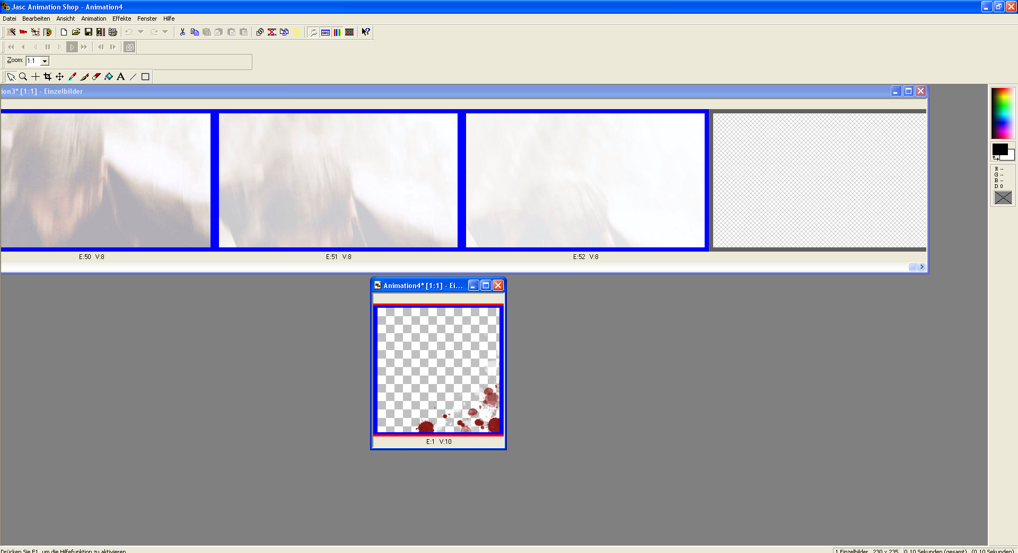Open the Zoom ratio dropdown
The image size is (1018, 553).
(45, 61)
